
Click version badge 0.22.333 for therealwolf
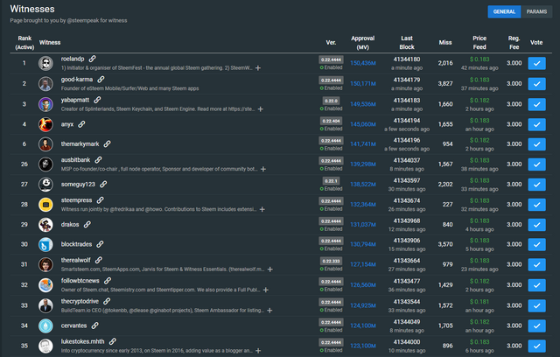click(331, 261)
